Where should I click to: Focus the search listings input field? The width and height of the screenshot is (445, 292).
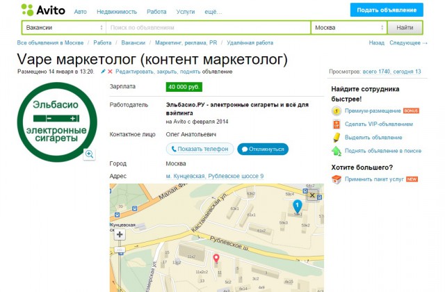(209, 28)
